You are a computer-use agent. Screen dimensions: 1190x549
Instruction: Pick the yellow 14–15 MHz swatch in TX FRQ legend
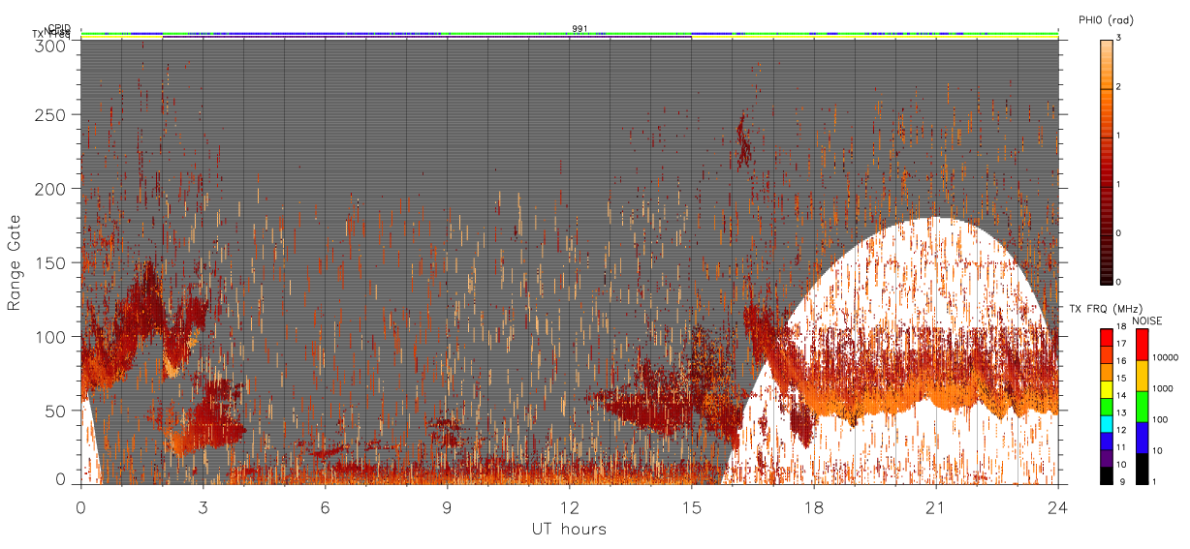tap(1107, 387)
